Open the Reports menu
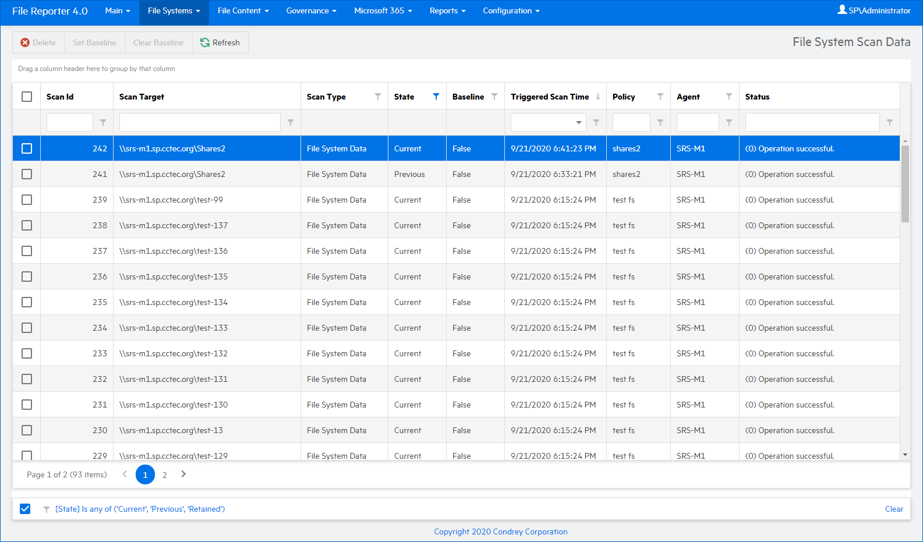The width and height of the screenshot is (923, 542). point(447,10)
